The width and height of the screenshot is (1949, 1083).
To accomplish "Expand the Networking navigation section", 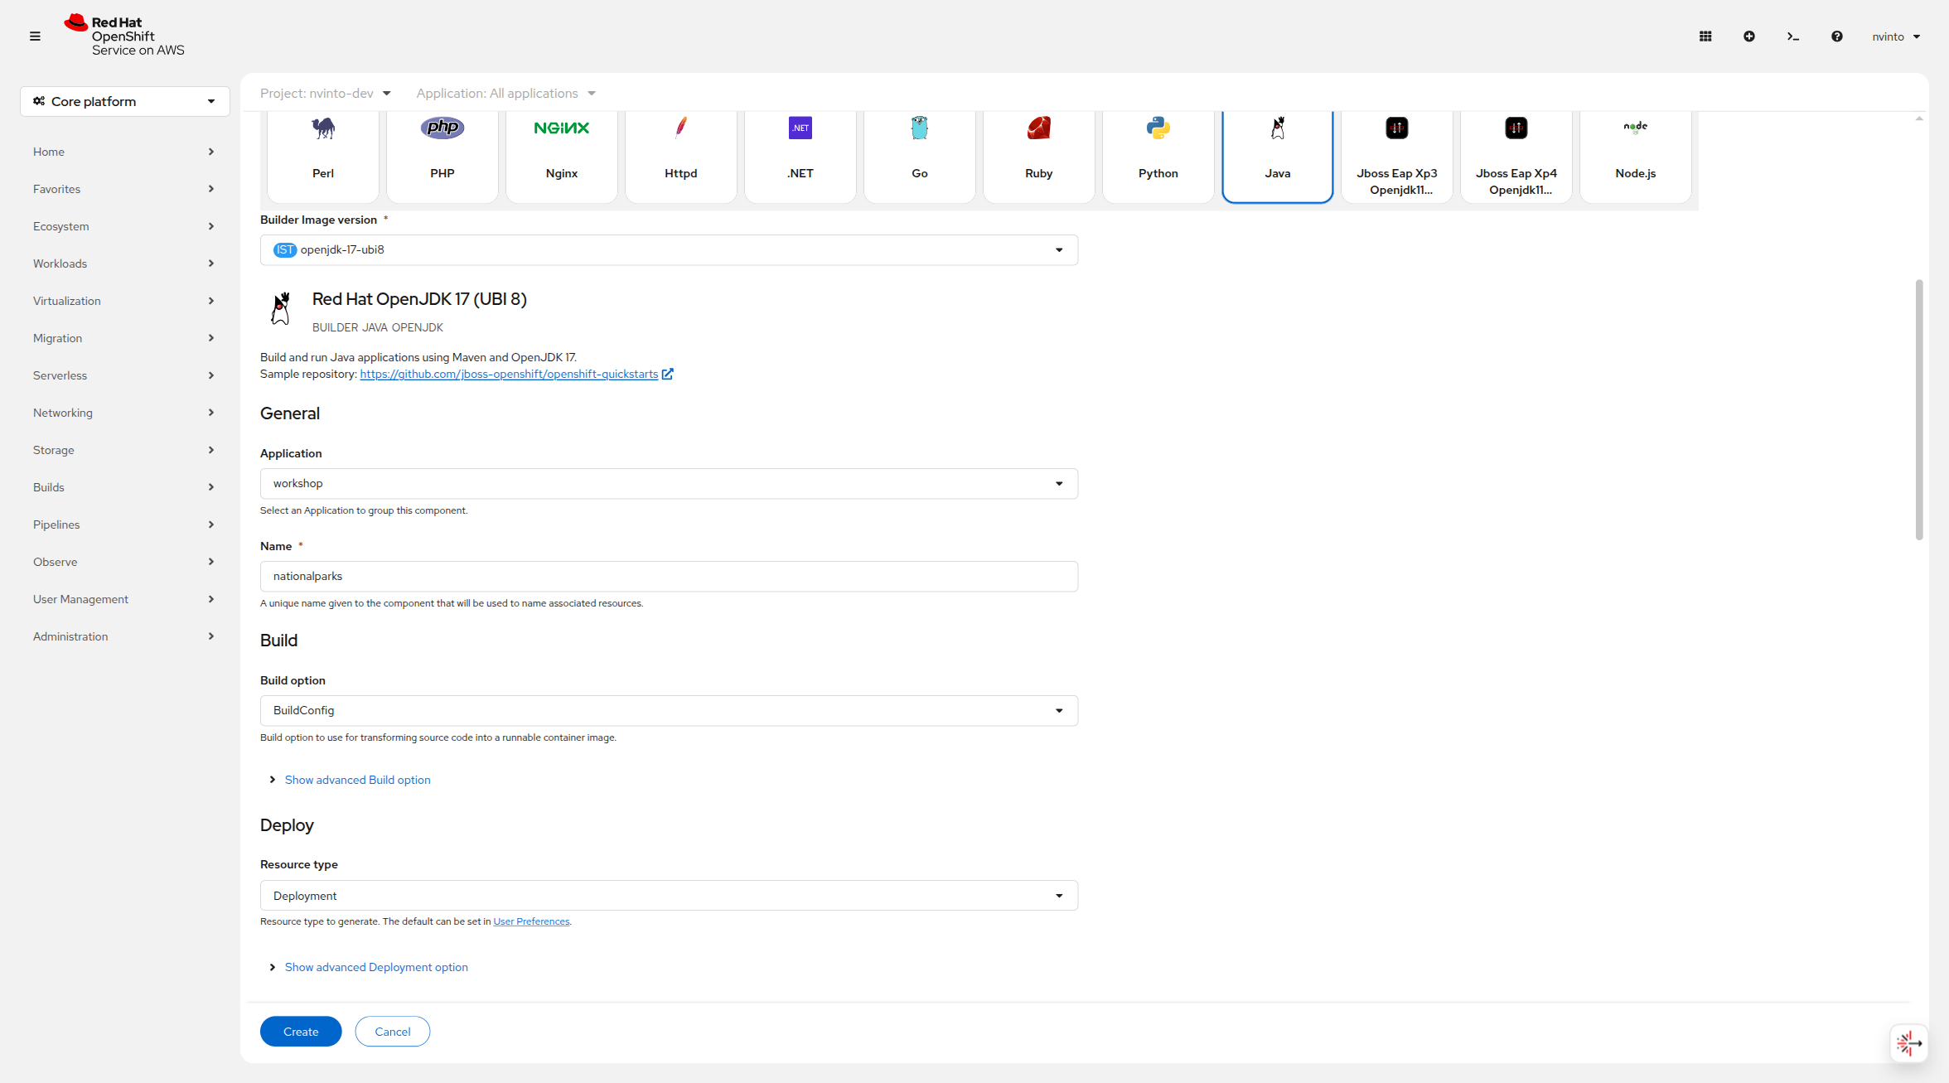I will coord(124,413).
